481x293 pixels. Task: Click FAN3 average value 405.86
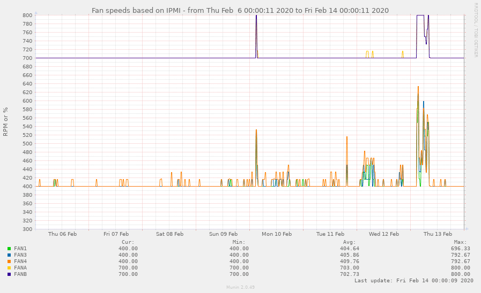click(350, 255)
